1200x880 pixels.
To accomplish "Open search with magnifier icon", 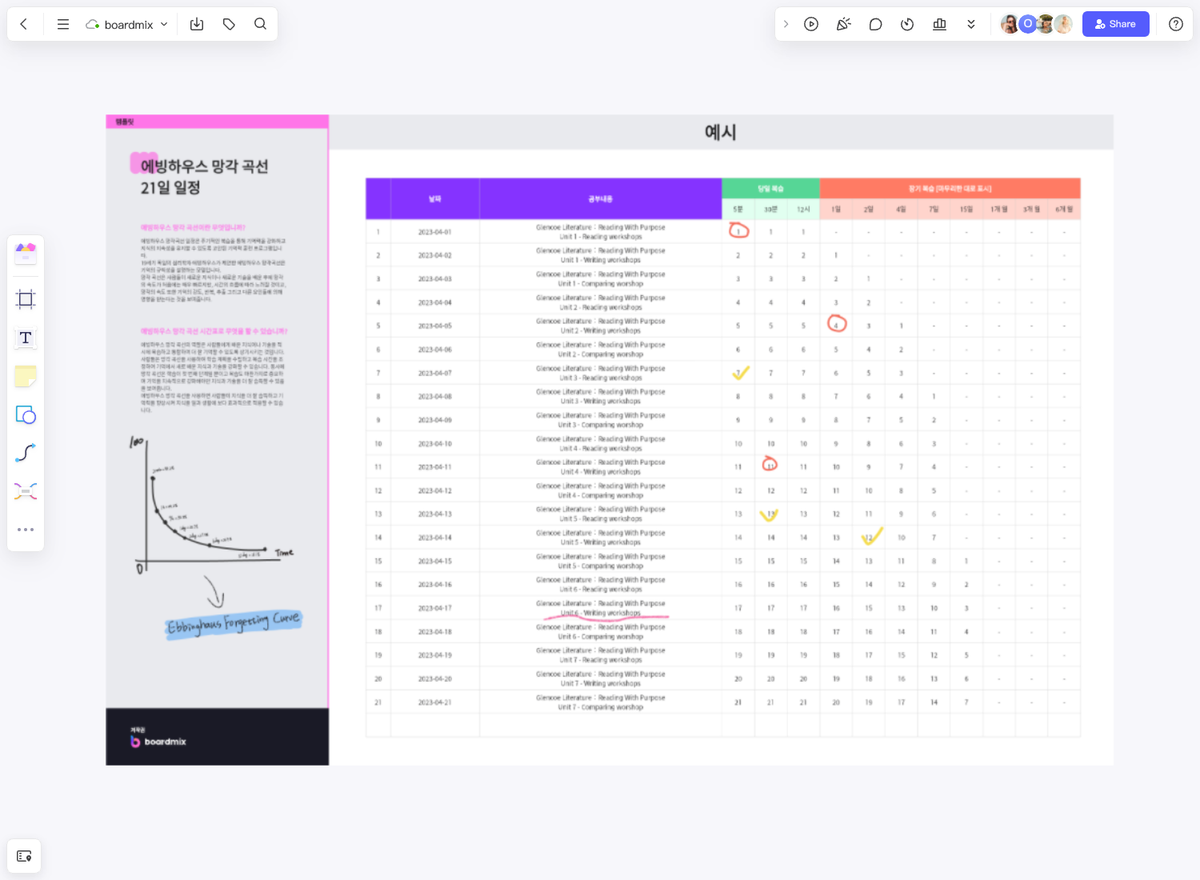I will [260, 24].
